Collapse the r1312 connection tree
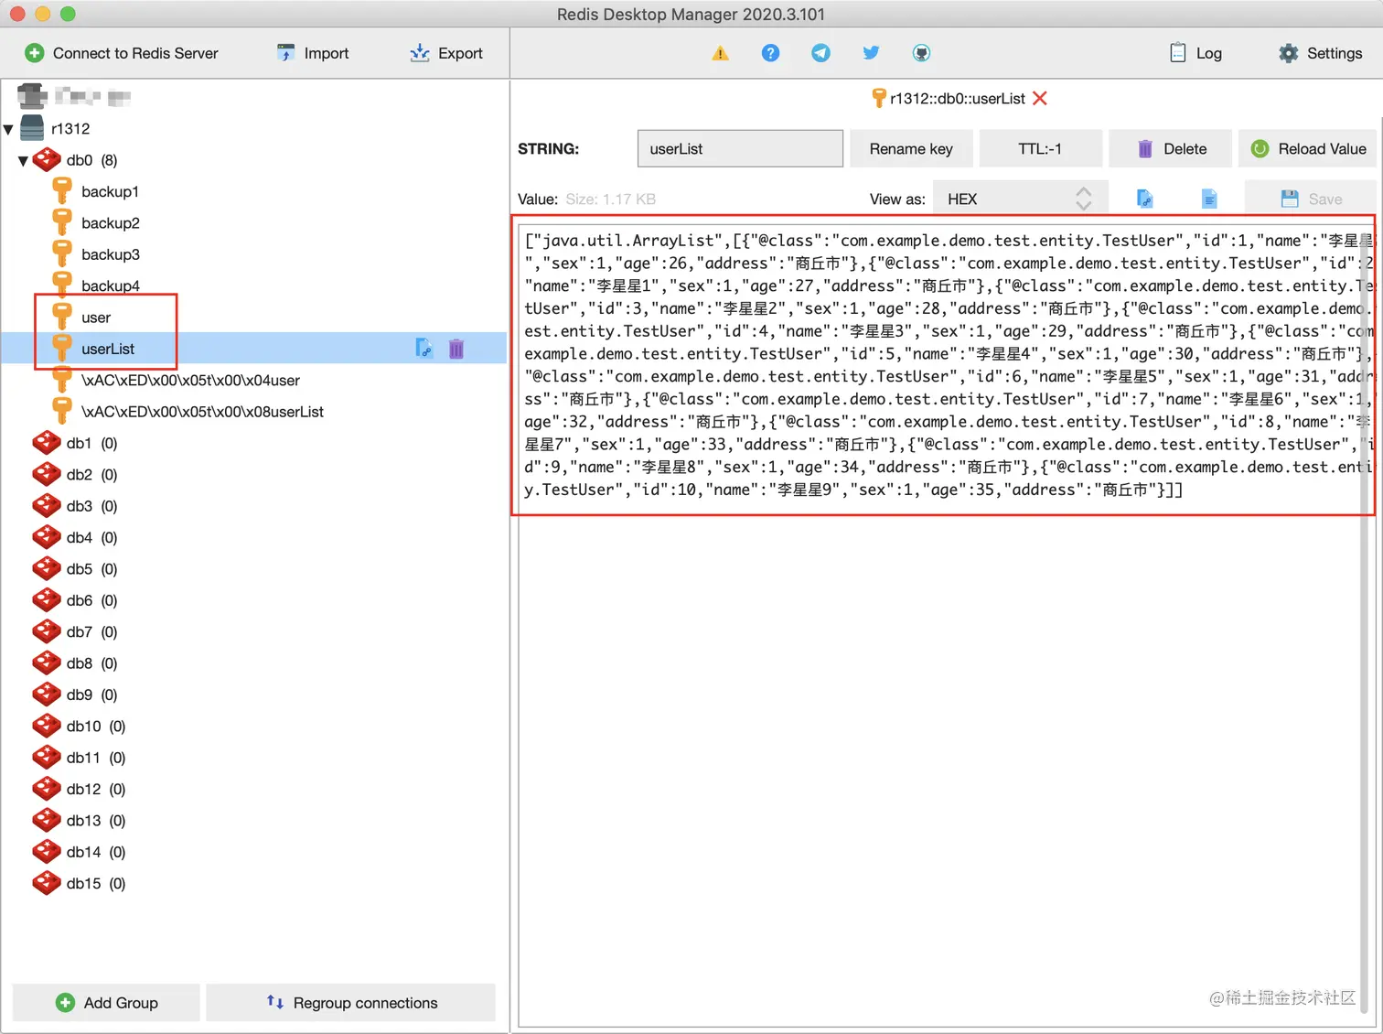 point(9,129)
